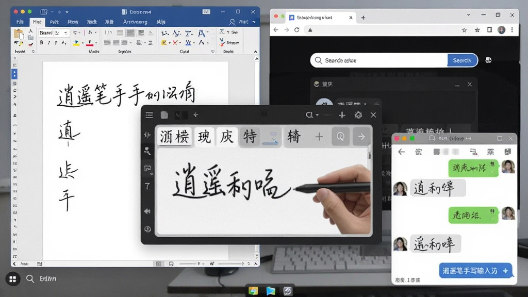
Task: Choose the candidate 酒楼
Action: click(174, 136)
